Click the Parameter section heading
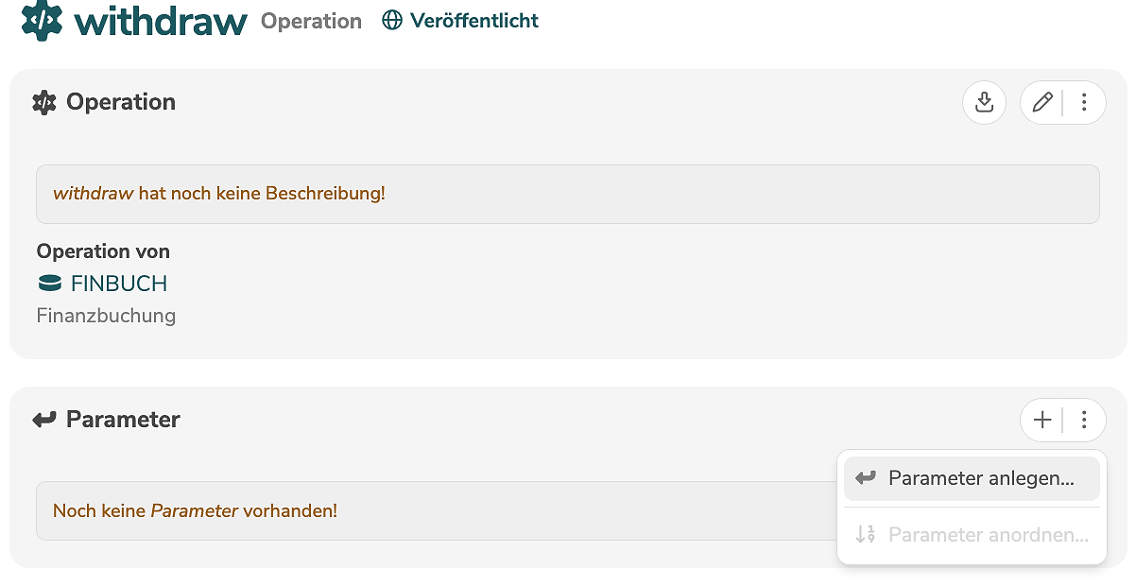1136x586 pixels. tap(123, 420)
